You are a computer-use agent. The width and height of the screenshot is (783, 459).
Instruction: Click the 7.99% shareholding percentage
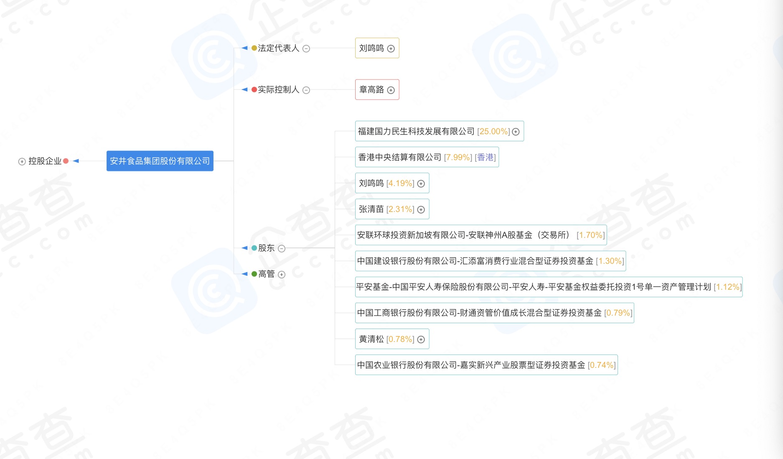coord(458,157)
